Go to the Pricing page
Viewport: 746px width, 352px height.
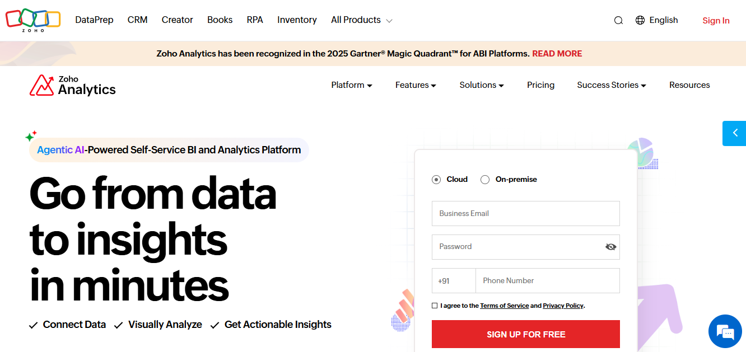[540, 85]
